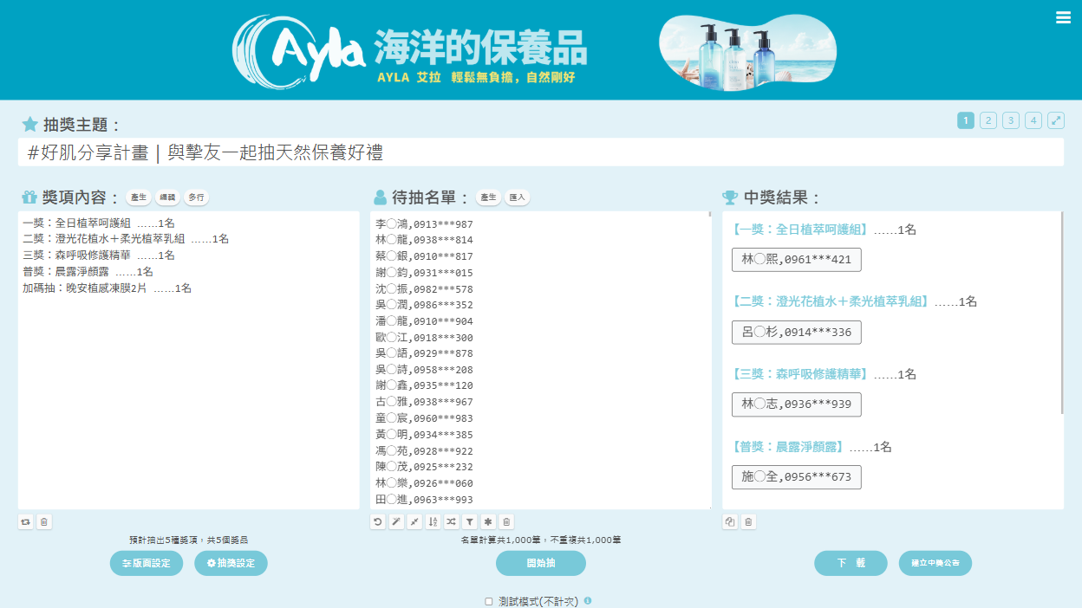Open fullscreen mode with the diagonal arrows icon
This screenshot has width=1082, height=608.
coord(1056,120)
